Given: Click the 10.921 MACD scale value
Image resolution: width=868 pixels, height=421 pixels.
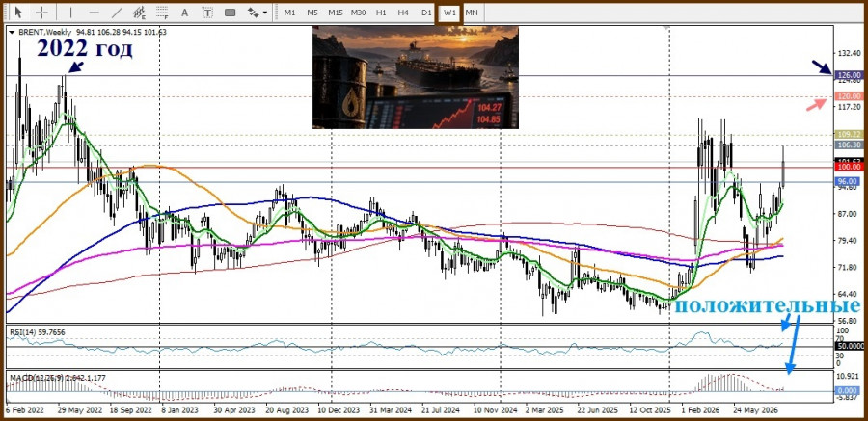Looking at the screenshot, I should [848, 376].
